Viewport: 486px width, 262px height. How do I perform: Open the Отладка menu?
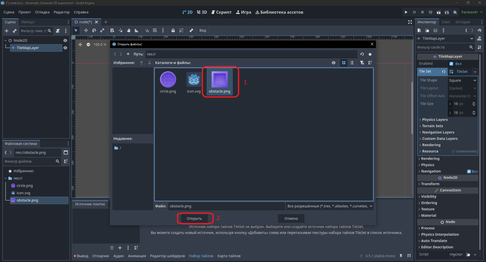coord(42,12)
